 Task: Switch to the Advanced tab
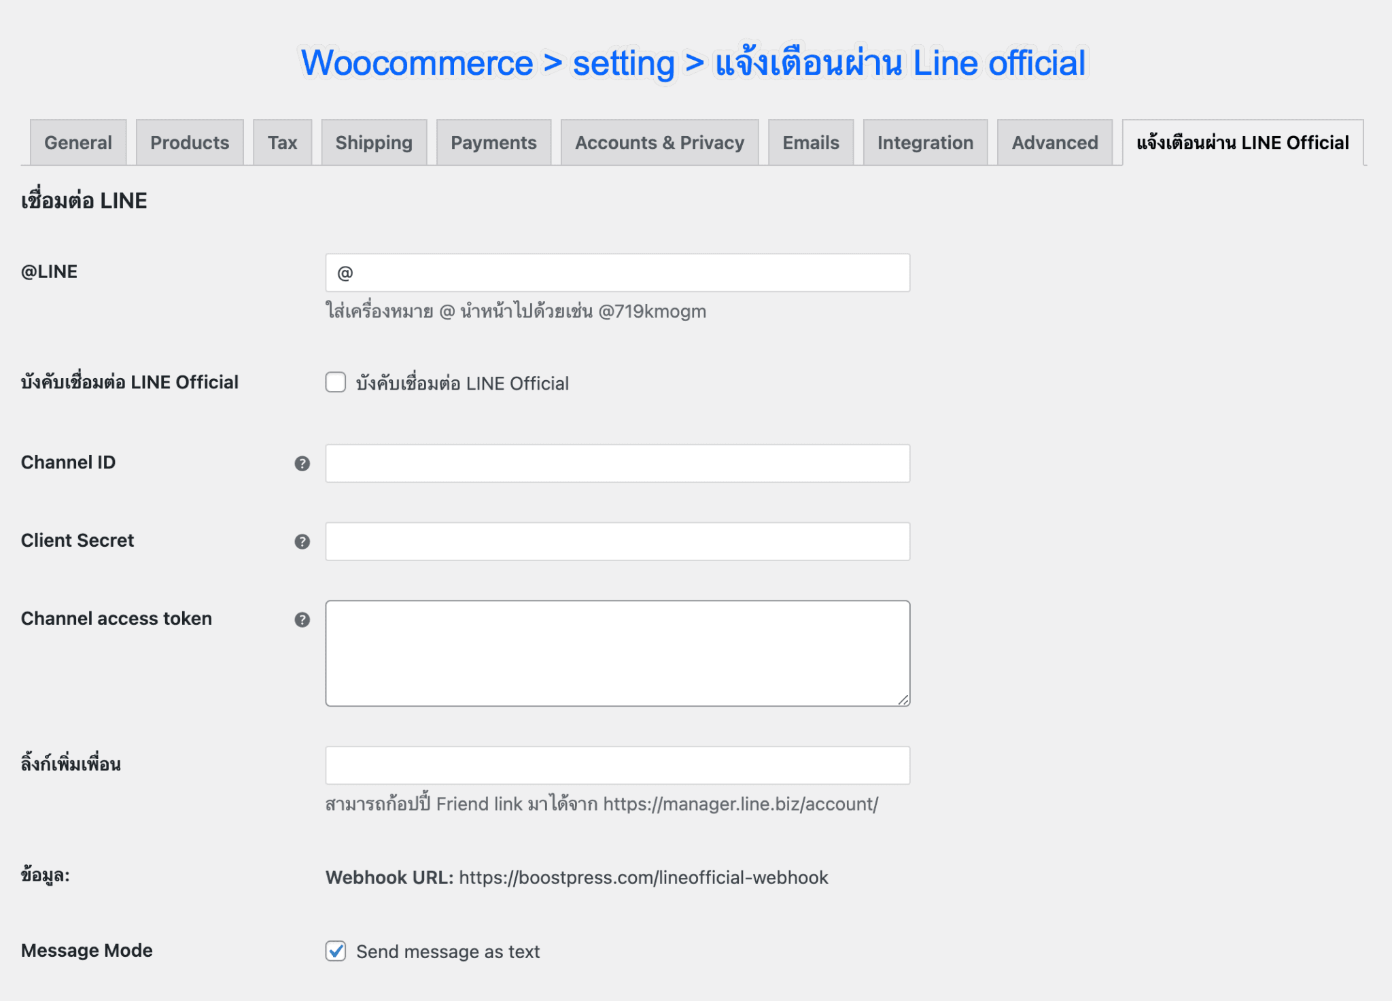1054,142
